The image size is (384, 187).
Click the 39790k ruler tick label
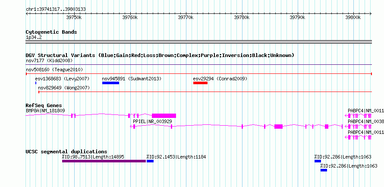[x=297, y=17]
